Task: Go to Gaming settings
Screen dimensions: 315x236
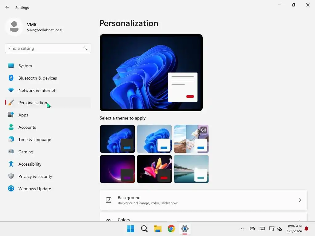Action: coord(48,152)
